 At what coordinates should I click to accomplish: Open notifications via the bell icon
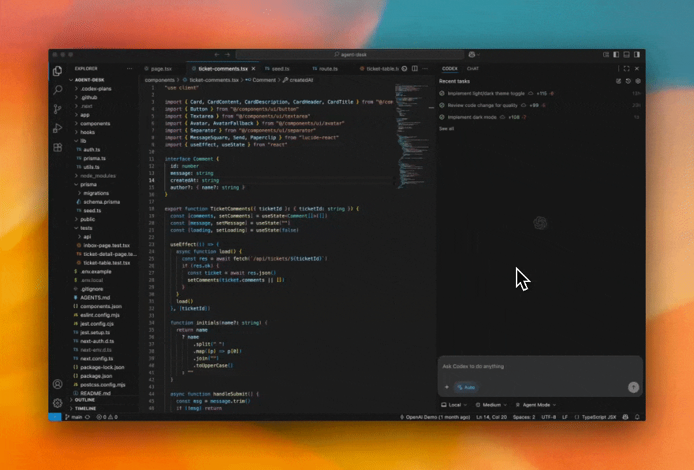tap(637, 416)
